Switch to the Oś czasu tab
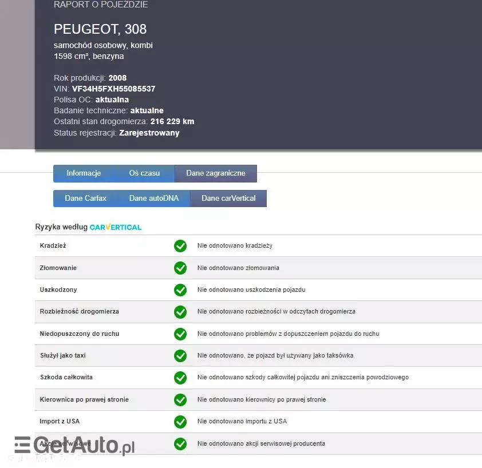The width and height of the screenshot is (482, 468). pyautogui.click(x=144, y=173)
